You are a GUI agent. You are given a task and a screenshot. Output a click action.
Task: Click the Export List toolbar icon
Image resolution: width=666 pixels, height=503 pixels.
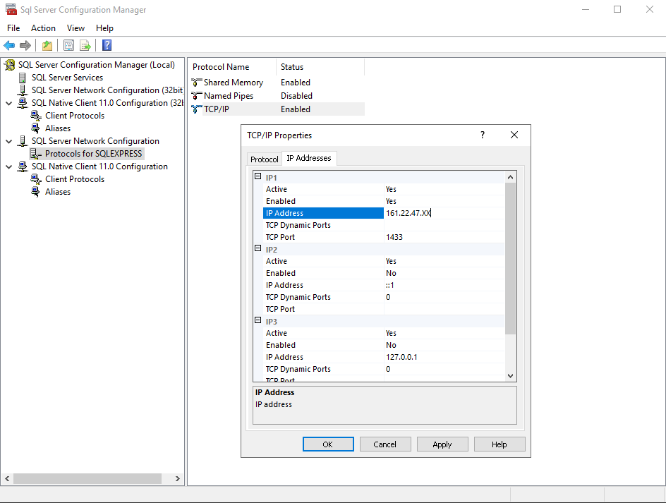point(85,44)
